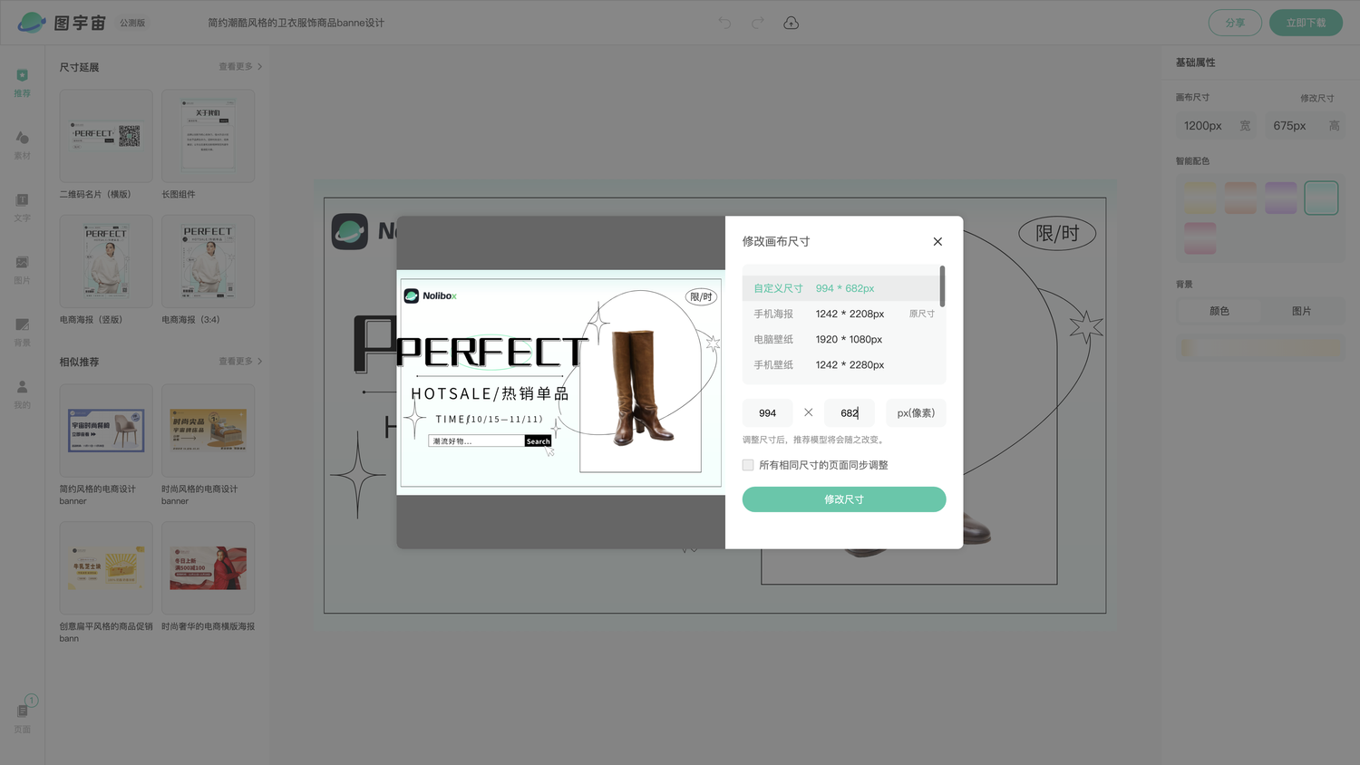Open 创意扁平风格的商品促销 thumbnail
This screenshot has height=765, width=1360.
pos(106,567)
